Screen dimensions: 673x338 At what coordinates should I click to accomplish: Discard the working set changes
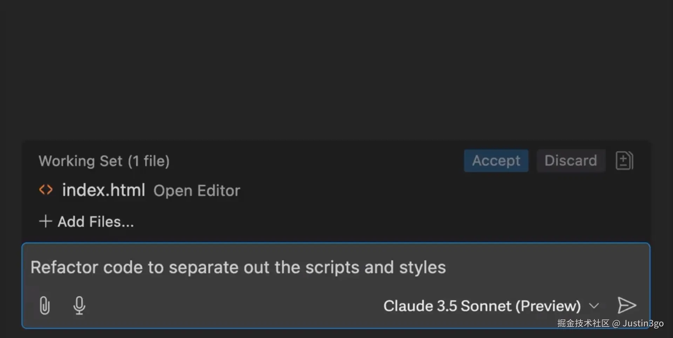tap(571, 161)
